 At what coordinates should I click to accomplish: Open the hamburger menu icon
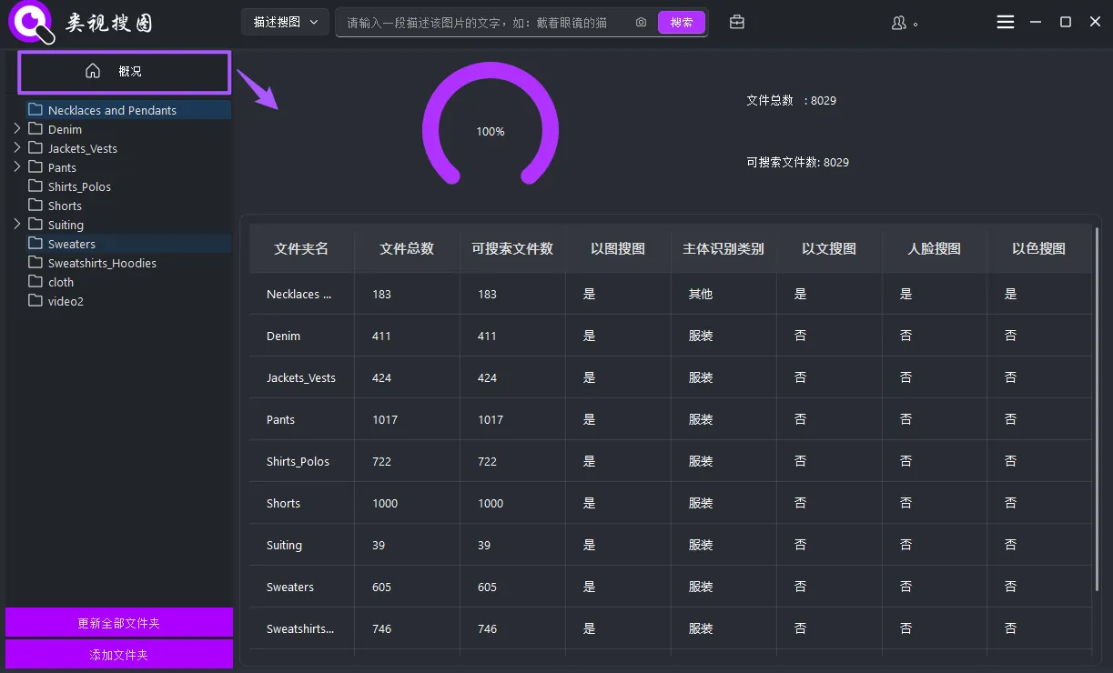(x=1005, y=22)
